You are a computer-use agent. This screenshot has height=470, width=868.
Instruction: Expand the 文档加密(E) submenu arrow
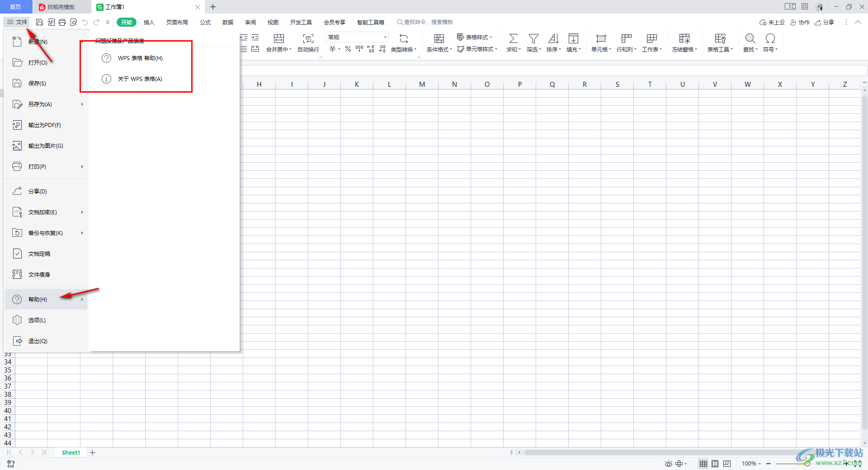click(82, 212)
